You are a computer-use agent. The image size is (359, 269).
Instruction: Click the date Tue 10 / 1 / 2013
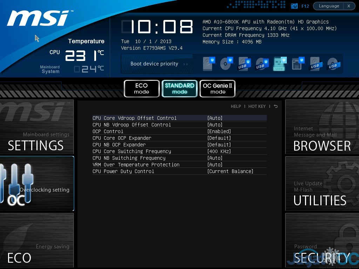(x=146, y=41)
